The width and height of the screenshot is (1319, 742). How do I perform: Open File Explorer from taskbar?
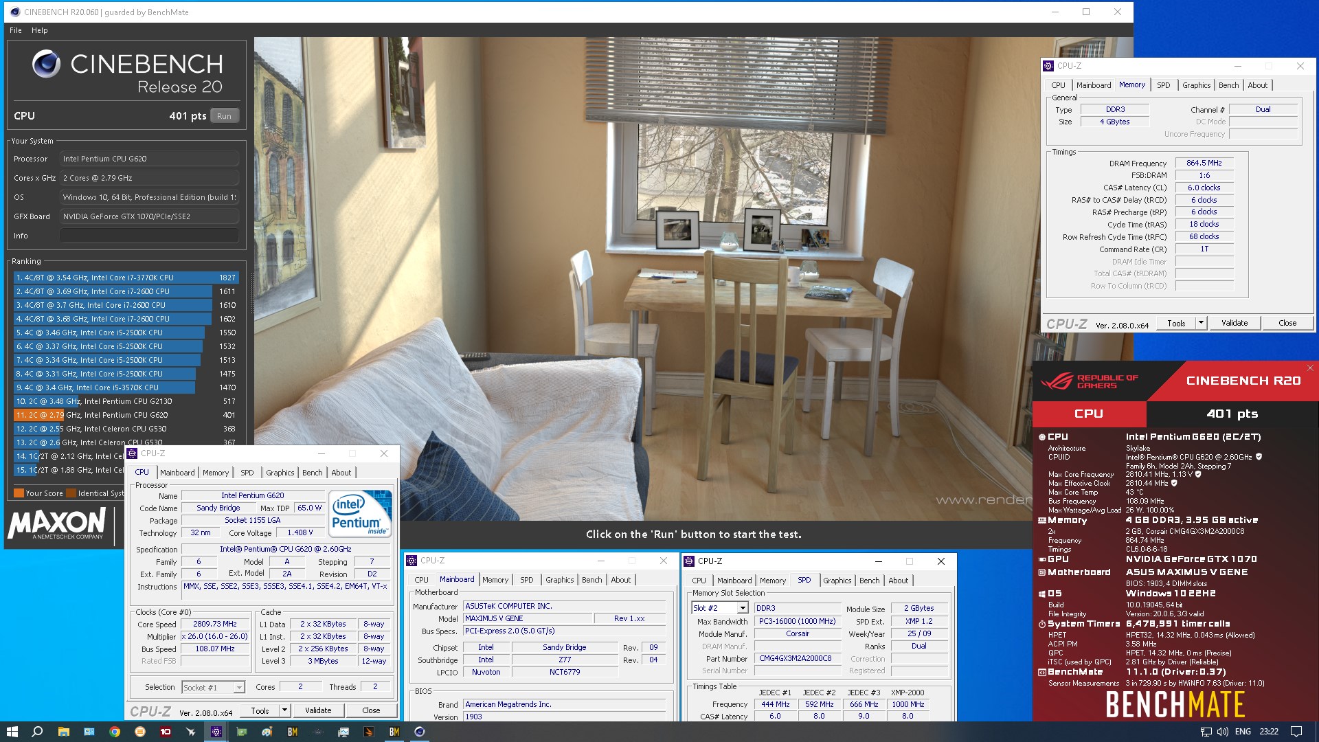tap(63, 732)
